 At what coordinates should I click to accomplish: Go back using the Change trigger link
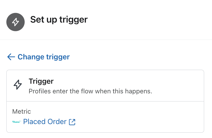point(43,57)
